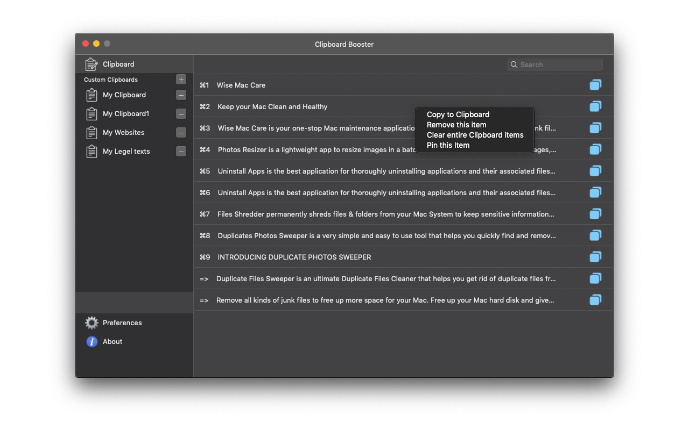Select the Duplicates Photos Sweeper entry text

click(x=386, y=235)
